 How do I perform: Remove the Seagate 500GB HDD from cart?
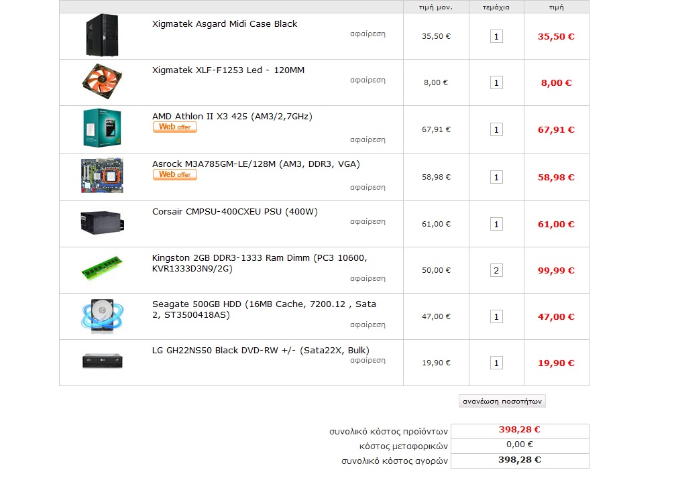pos(368,325)
